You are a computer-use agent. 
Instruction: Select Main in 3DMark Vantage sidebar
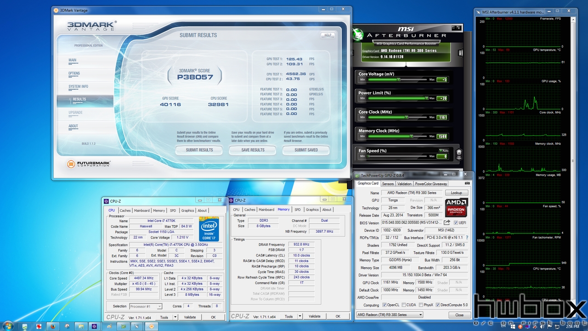[x=73, y=60]
